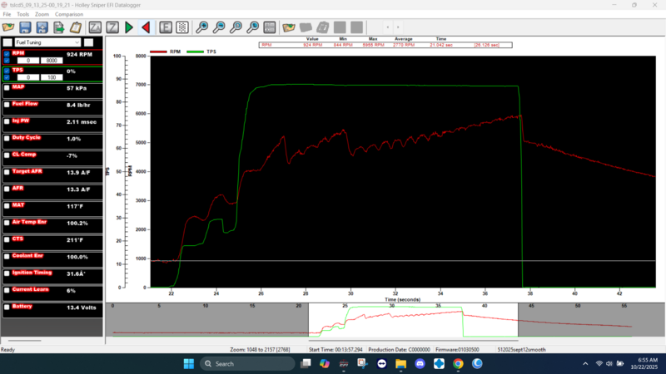This screenshot has width=666, height=374.
Task: Click the highlighted region in overview timeline
Action: [412, 321]
